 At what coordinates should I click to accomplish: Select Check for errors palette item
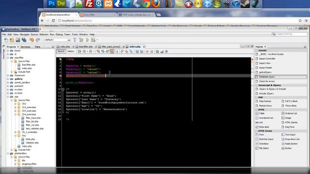267,81
